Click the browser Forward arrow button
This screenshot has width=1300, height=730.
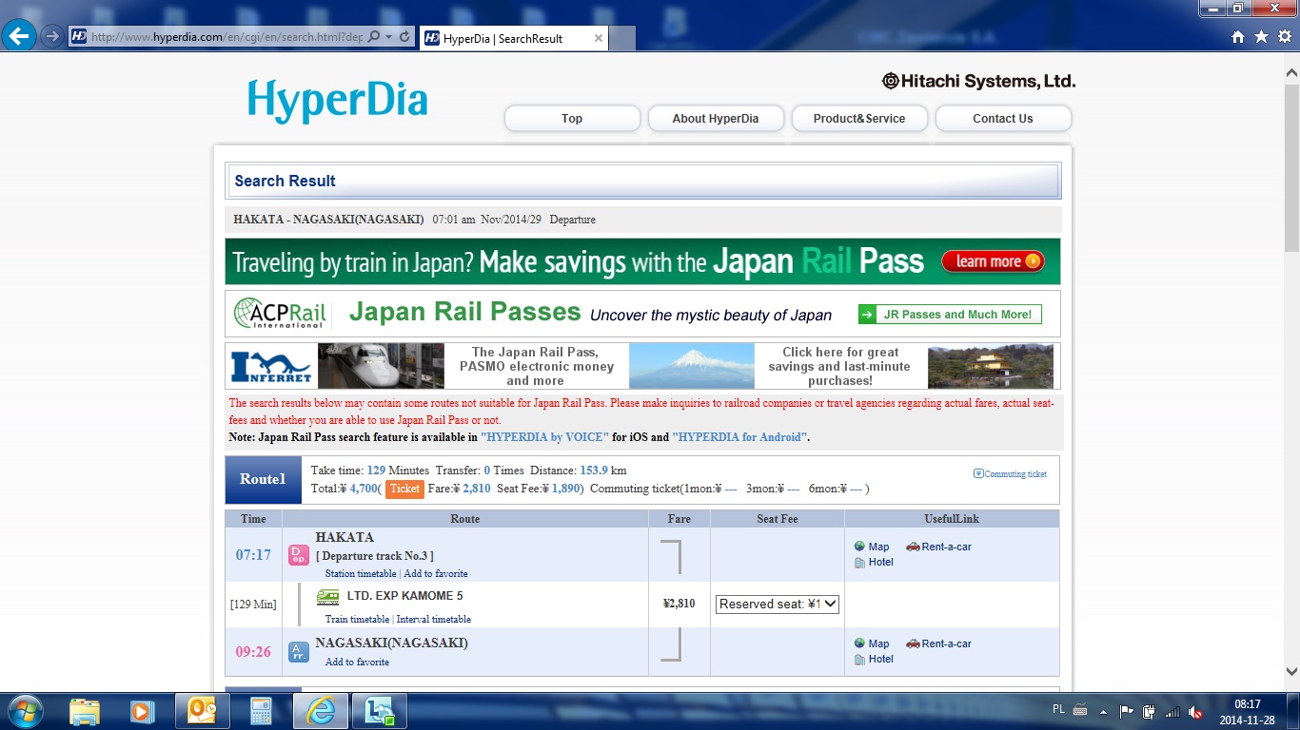(52, 37)
